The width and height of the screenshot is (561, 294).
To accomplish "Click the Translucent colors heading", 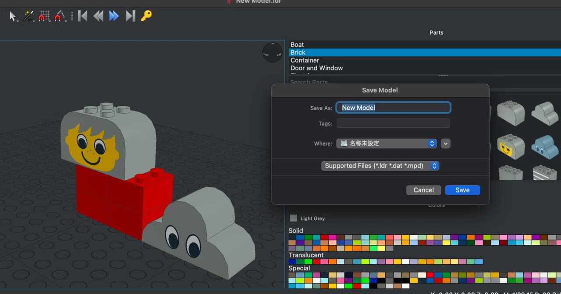I will point(306,255).
